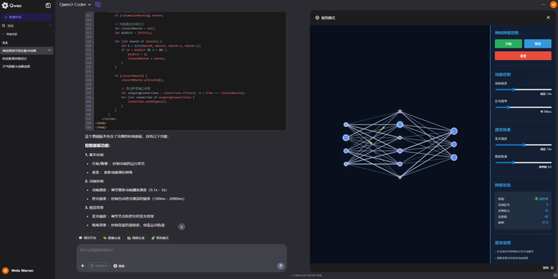This screenshot has width=558, height=279.
Task: Click fold arrow at code line 637
Action: click(x=93, y=76)
